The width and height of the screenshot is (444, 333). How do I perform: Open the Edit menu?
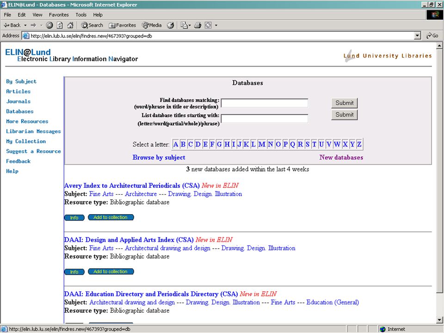tap(22, 15)
